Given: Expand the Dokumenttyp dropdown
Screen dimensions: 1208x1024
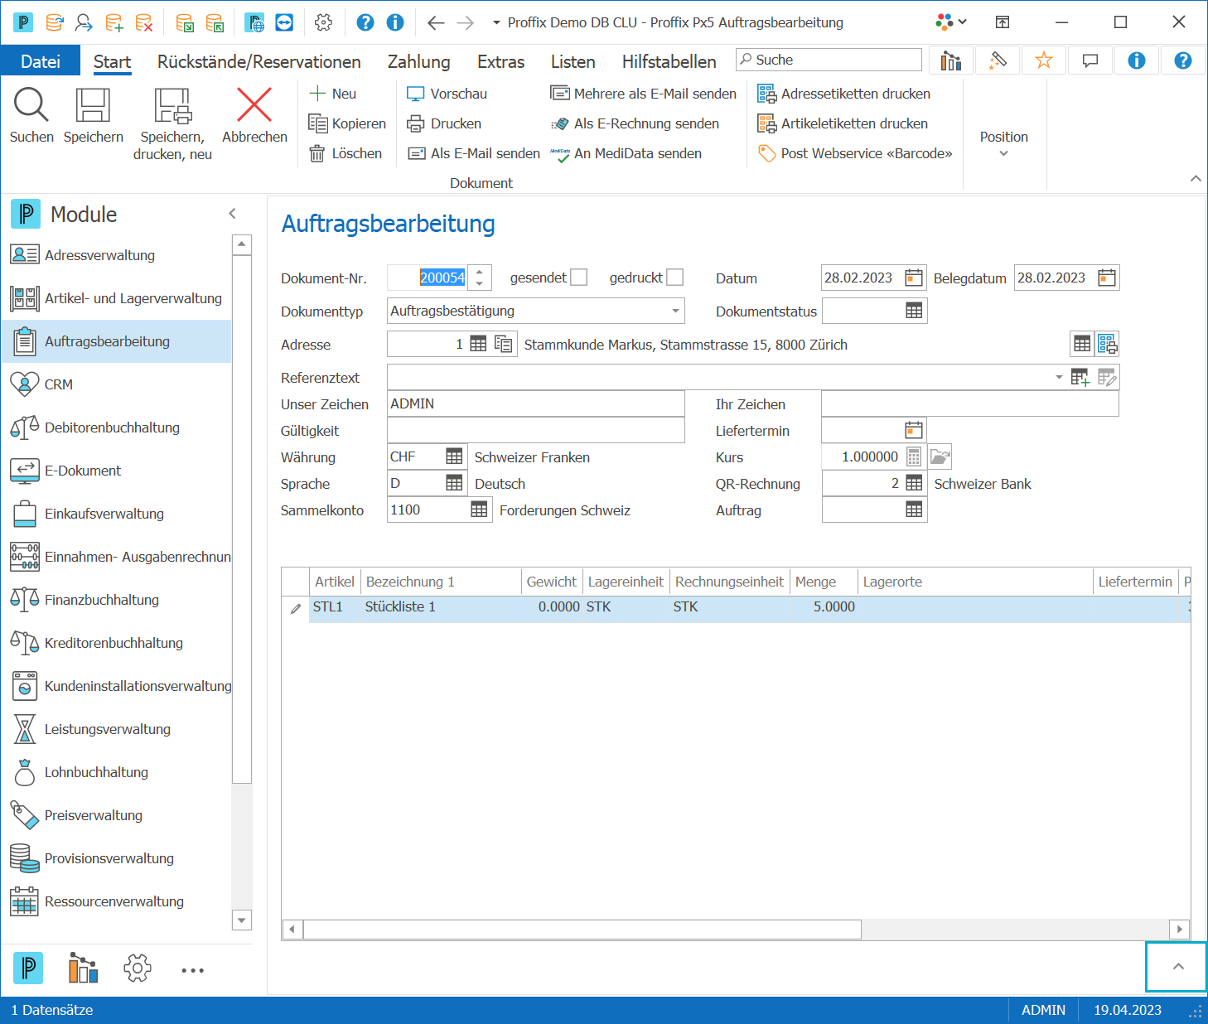Looking at the screenshot, I should pos(675,311).
